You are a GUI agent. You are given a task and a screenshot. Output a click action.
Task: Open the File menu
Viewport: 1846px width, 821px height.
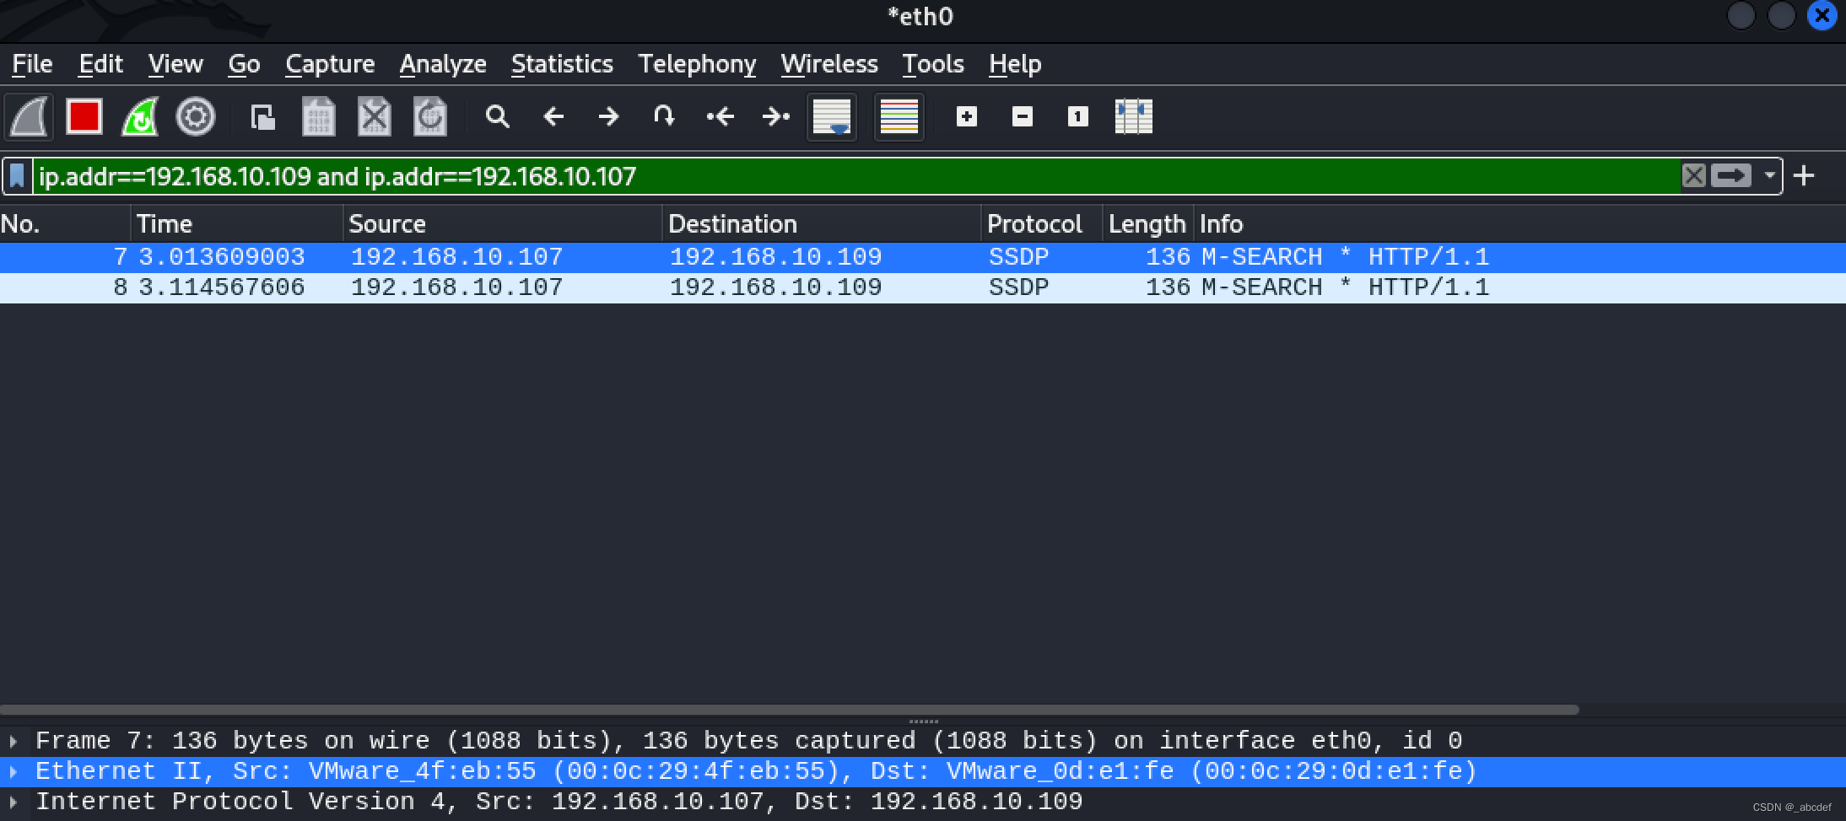[x=32, y=64]
